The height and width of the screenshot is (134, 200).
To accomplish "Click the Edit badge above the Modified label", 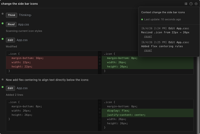I will point(10,40).
